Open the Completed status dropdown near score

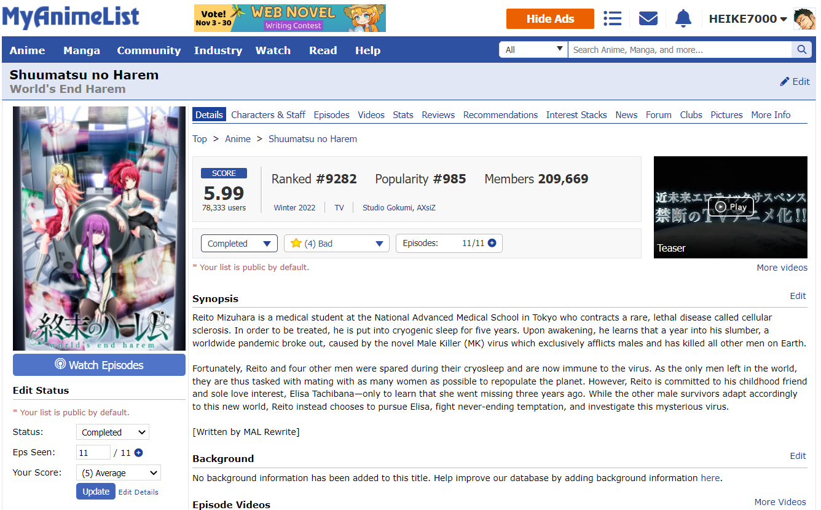pos(239,244)
